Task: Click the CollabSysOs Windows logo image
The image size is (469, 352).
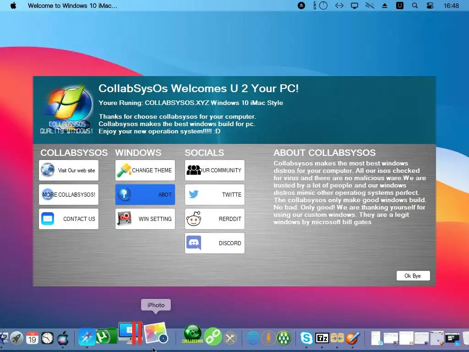Action: click(x=67, y=109)
